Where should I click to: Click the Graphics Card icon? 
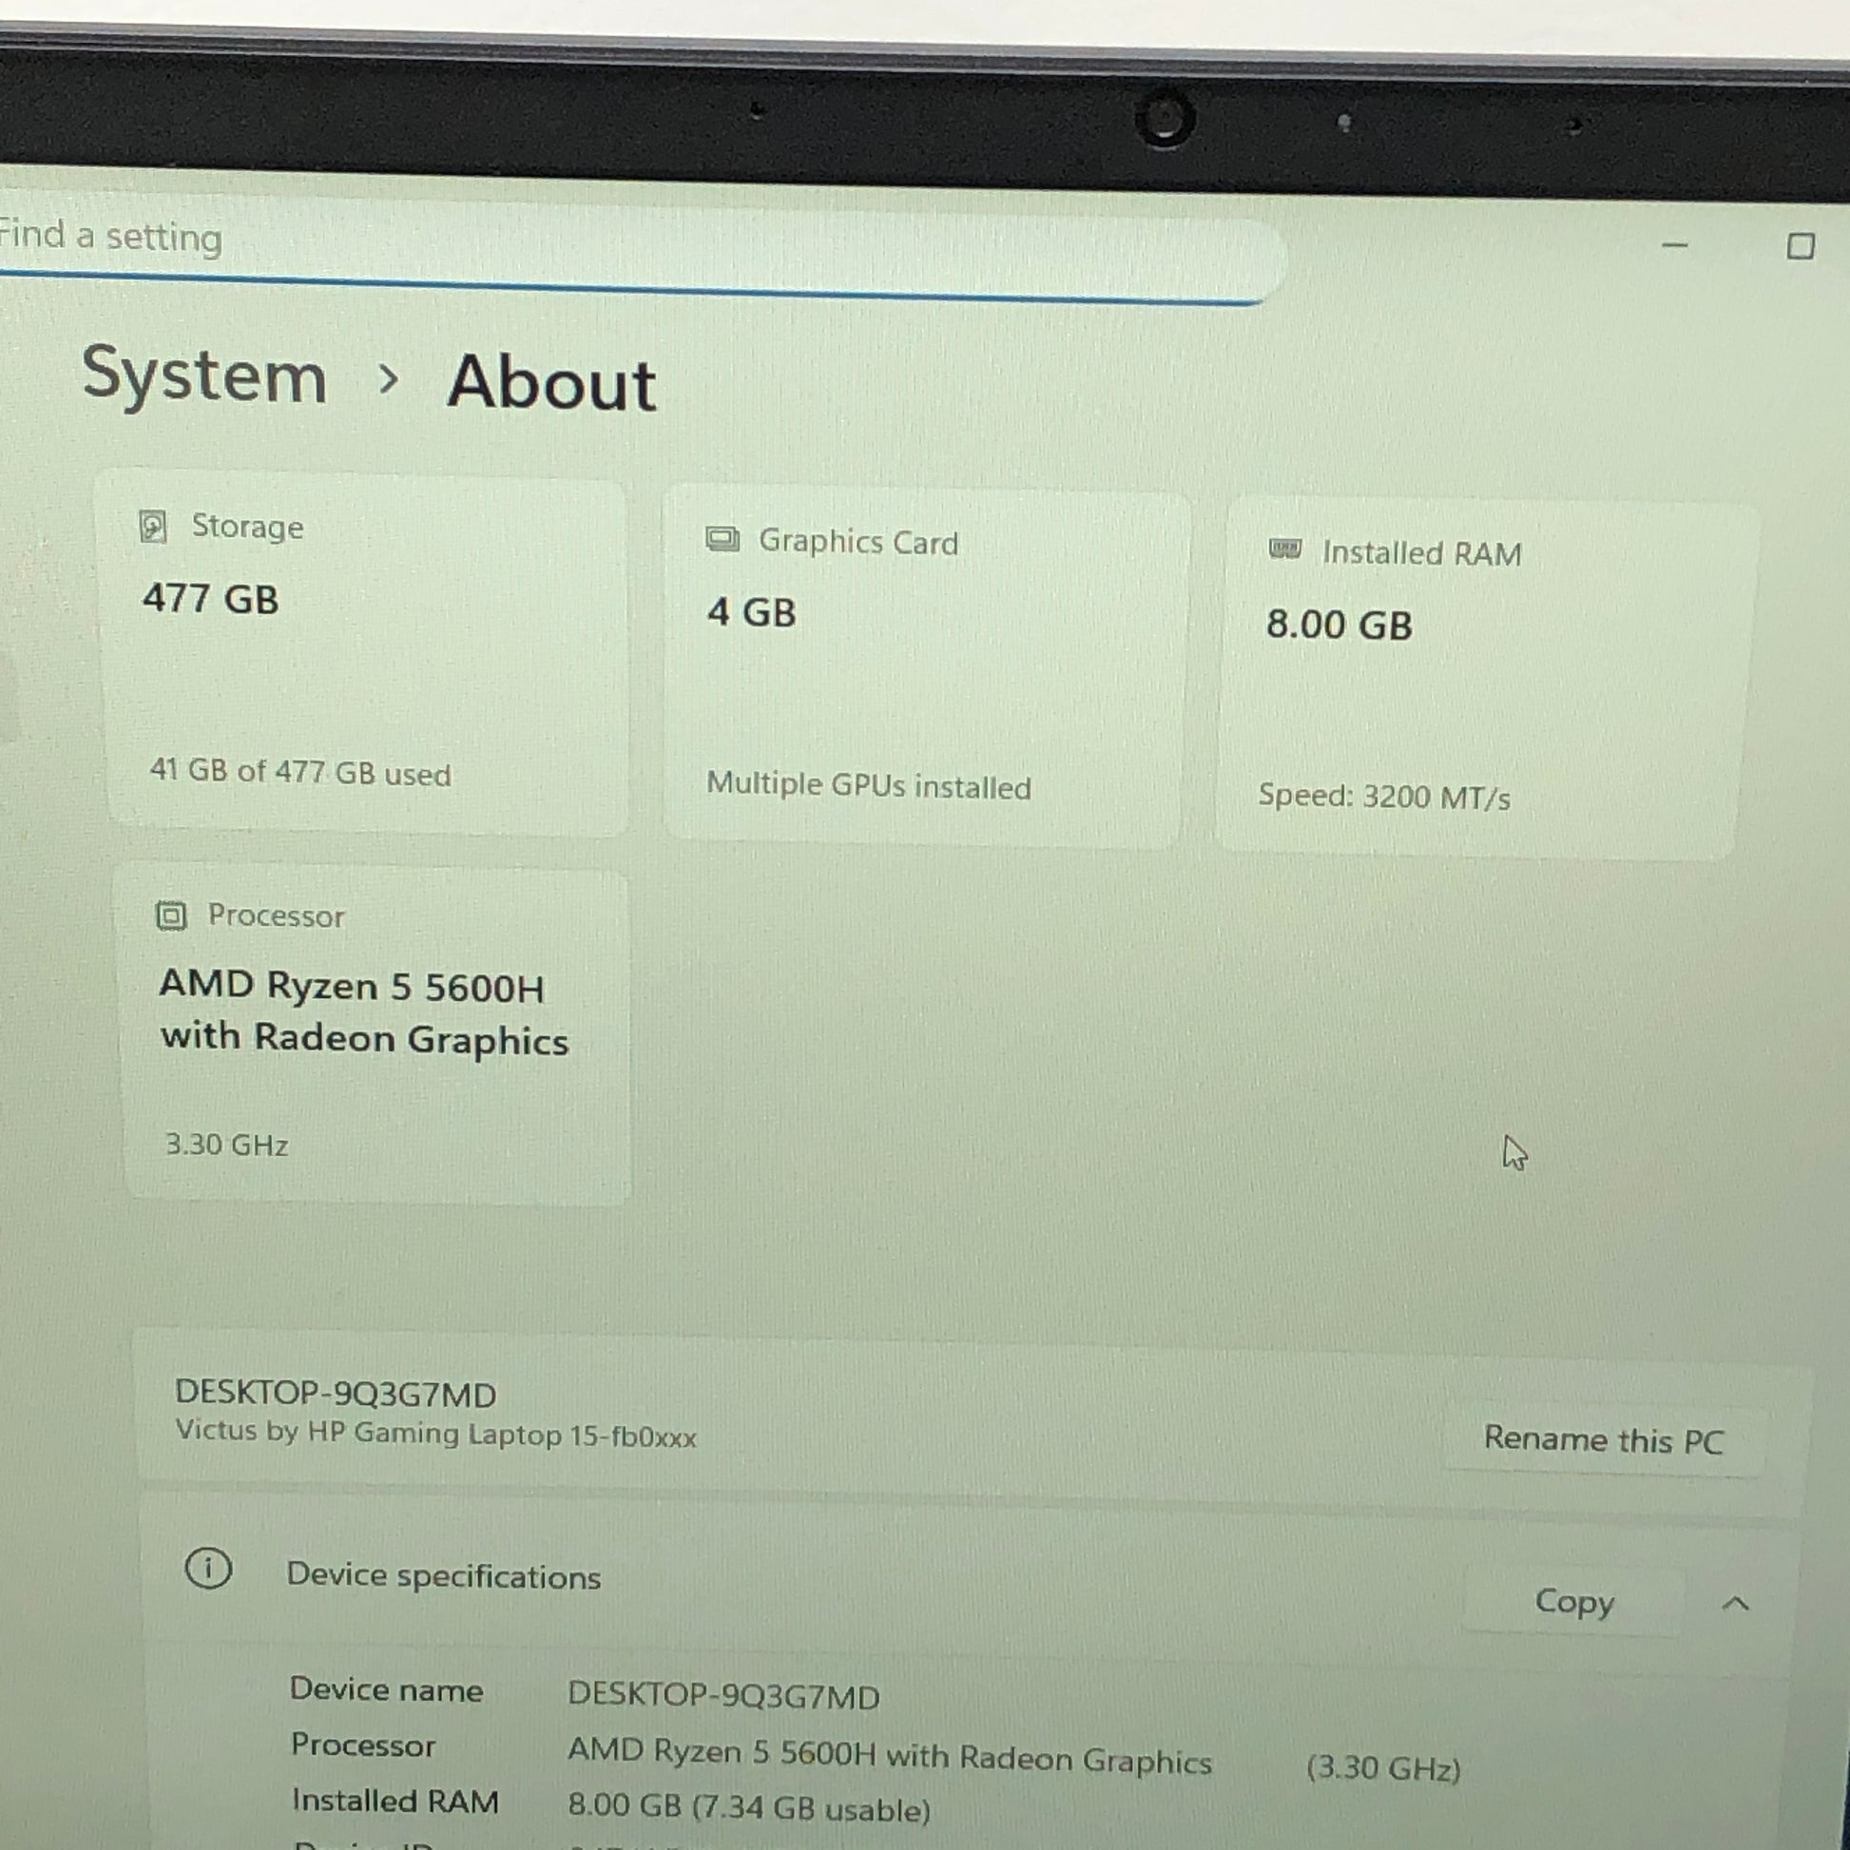click(722, 539)
